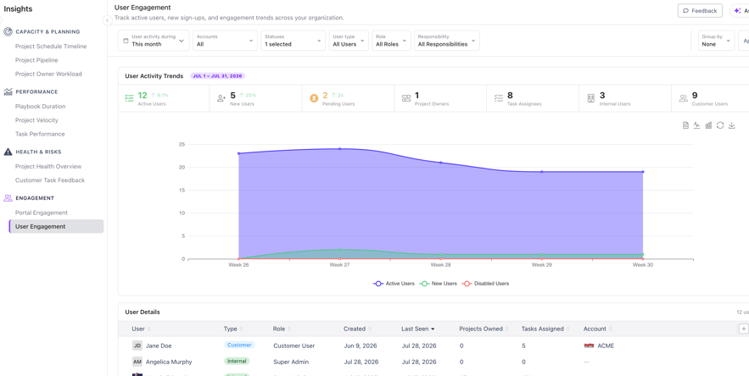Open Project Health Overview report
The width and height of the screenshot is (749, 376).
pos(48,167)
